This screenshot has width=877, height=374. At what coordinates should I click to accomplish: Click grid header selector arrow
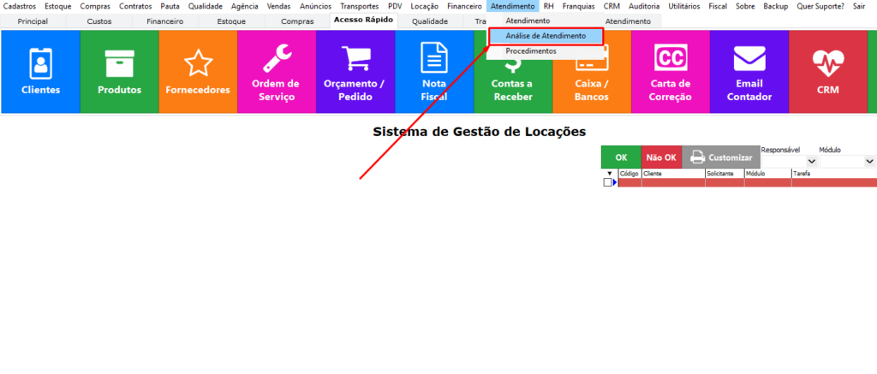[609, 173]
